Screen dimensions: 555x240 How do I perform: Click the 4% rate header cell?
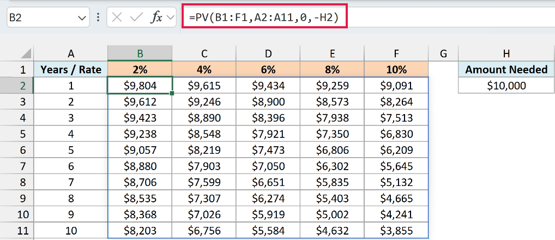click(204, 69)
